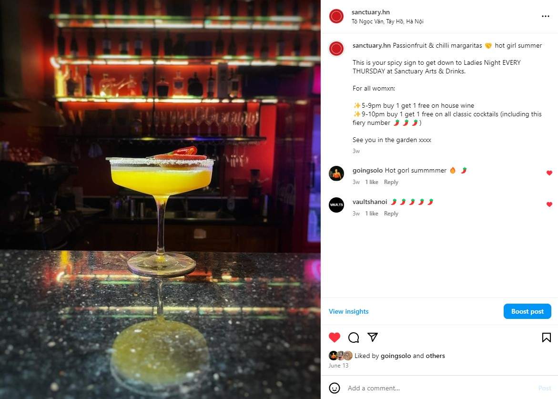This screenshot has width=558, height=399.
Task: Reply to vaultshanoi's comment
Action: click(391, 214)
